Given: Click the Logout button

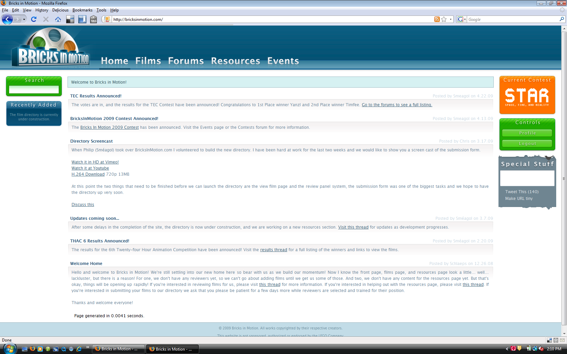Looking at the screenshot, I should (x=527, y=144).
